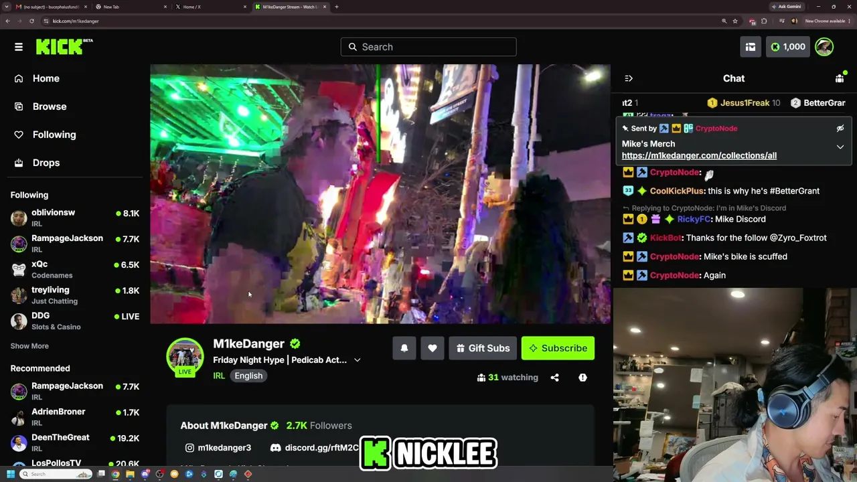
Task: Click the Kick search field
Action: [428, 47]
